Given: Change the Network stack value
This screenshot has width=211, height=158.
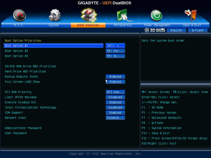Looking at the screenshot, I should (x=115, y=118).
